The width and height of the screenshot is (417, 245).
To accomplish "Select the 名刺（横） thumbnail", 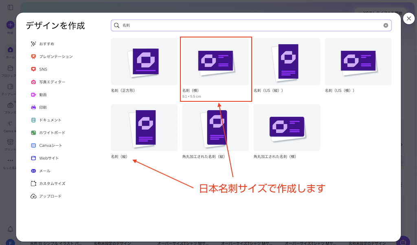I will [215, 61].
